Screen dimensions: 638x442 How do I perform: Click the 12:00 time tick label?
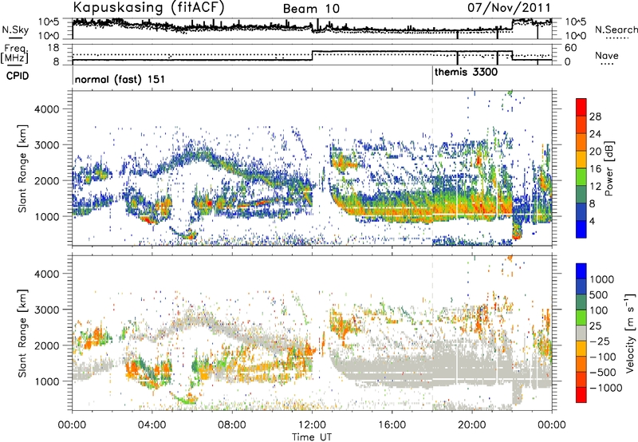coord(312,425)
